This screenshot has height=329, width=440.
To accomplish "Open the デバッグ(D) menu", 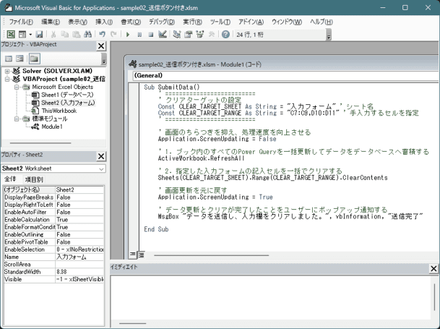I will pyautogui.click(x=162, y=22).
